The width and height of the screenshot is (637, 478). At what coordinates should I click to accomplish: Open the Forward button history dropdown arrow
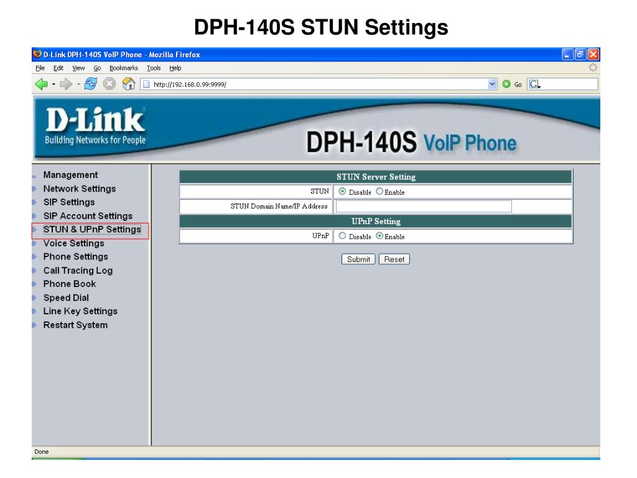pyautogui.click(x=78, y=85)
